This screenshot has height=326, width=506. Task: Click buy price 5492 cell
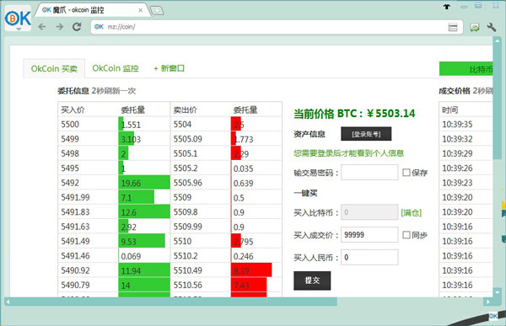point(88,183)
